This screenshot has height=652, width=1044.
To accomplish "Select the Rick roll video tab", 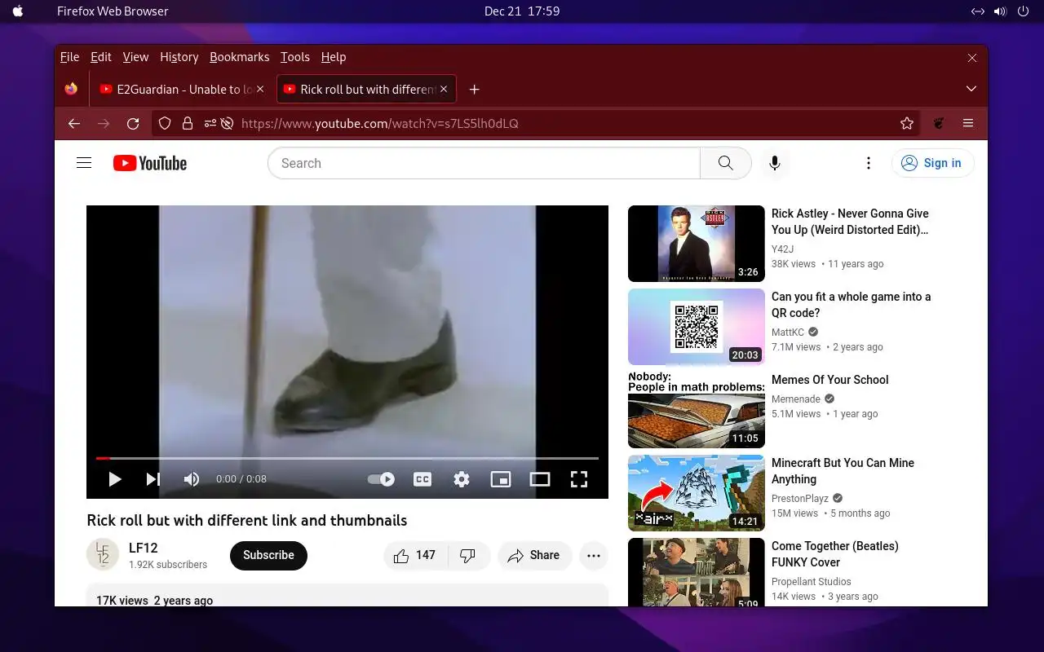I will coord(366,89).
